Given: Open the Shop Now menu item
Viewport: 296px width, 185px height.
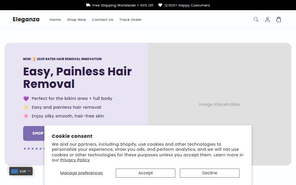Looking at the screenshot, I should (76, 19).
